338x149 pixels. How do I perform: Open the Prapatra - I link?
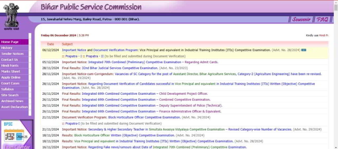point(74,56)
